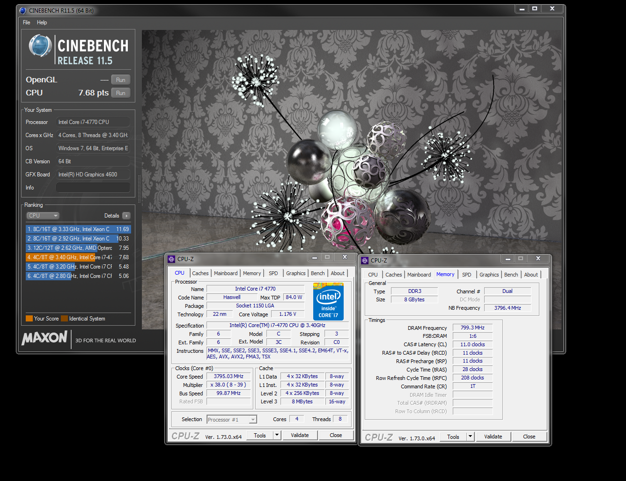
Task: Click Close button in right CPU-Z window
Action: coord(529,437)
